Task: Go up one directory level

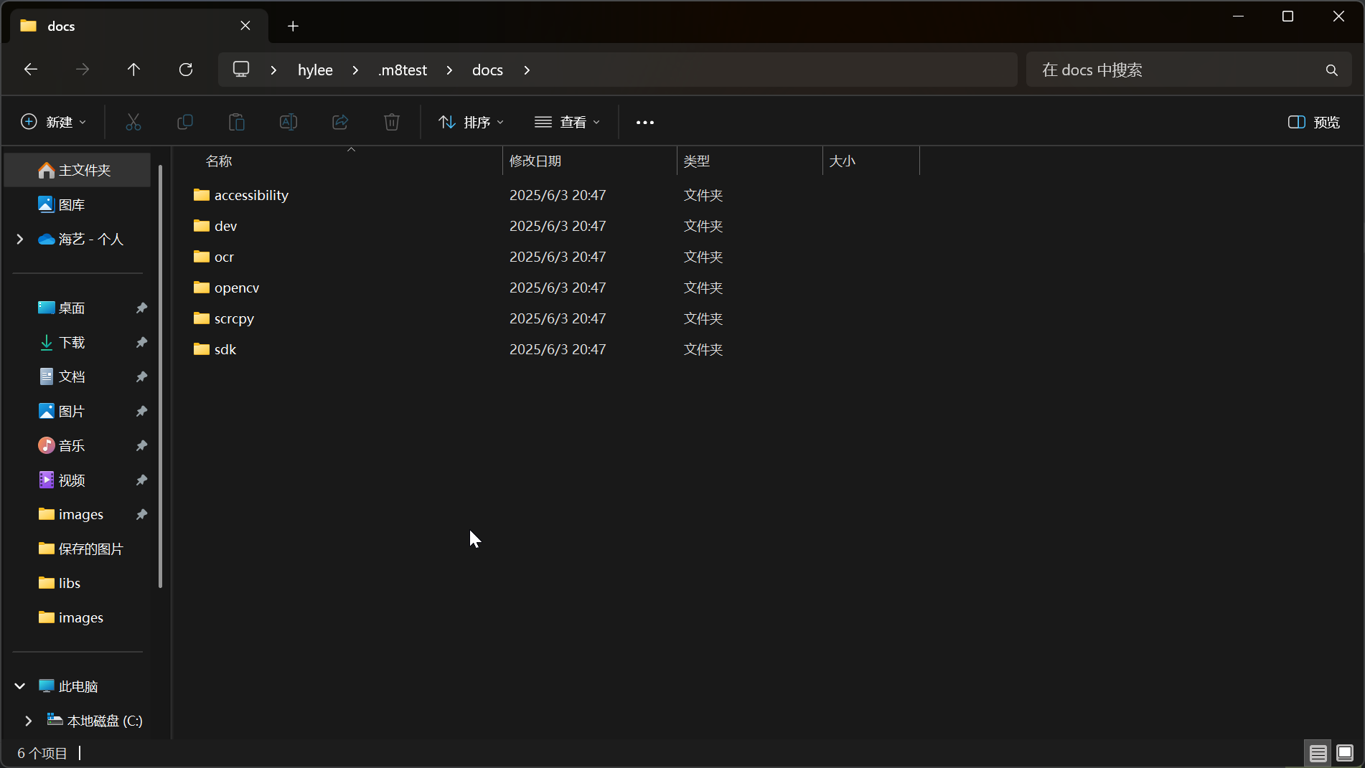Action: [133, 70]
